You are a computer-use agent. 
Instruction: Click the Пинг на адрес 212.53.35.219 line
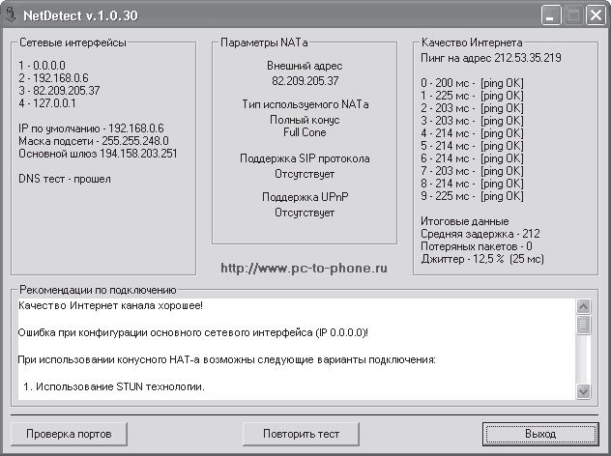tap(491, 58)
